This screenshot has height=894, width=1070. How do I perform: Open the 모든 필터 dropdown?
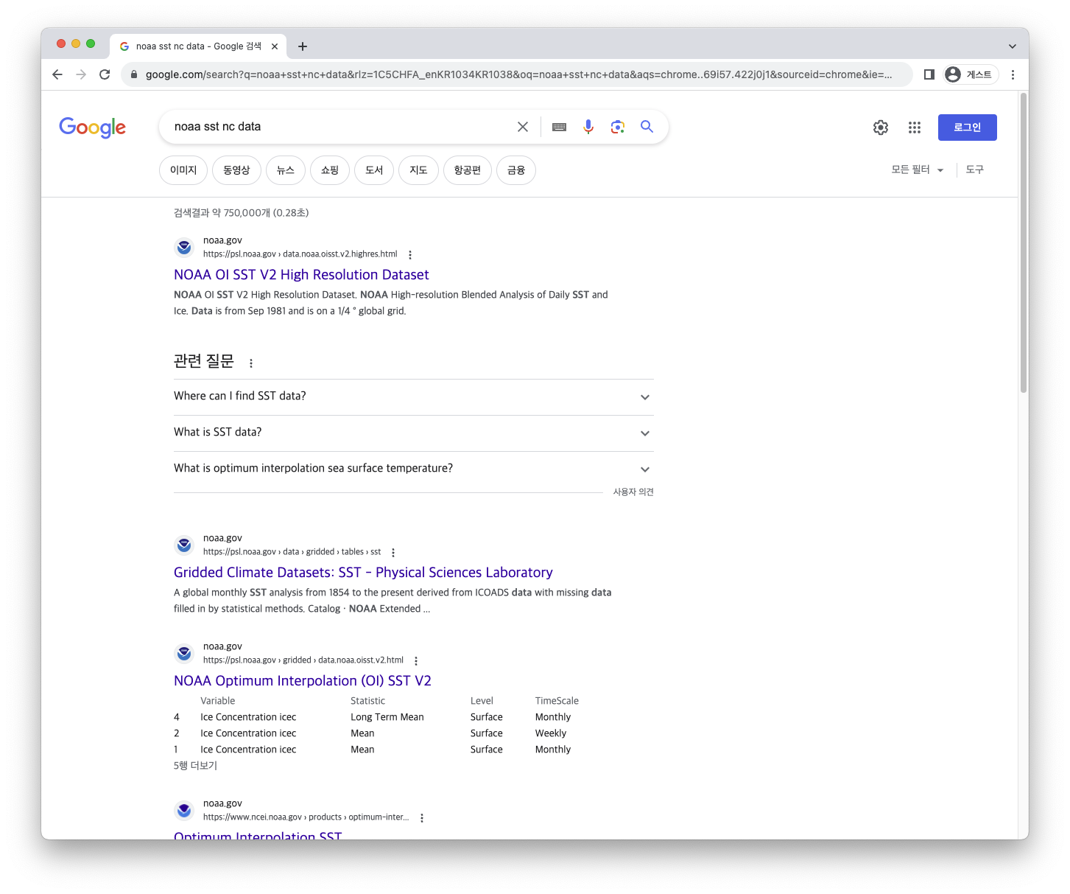click(x=918, y=170)
